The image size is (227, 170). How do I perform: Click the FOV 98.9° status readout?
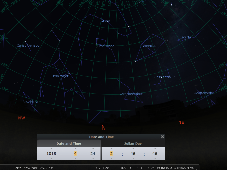point(102,168)
